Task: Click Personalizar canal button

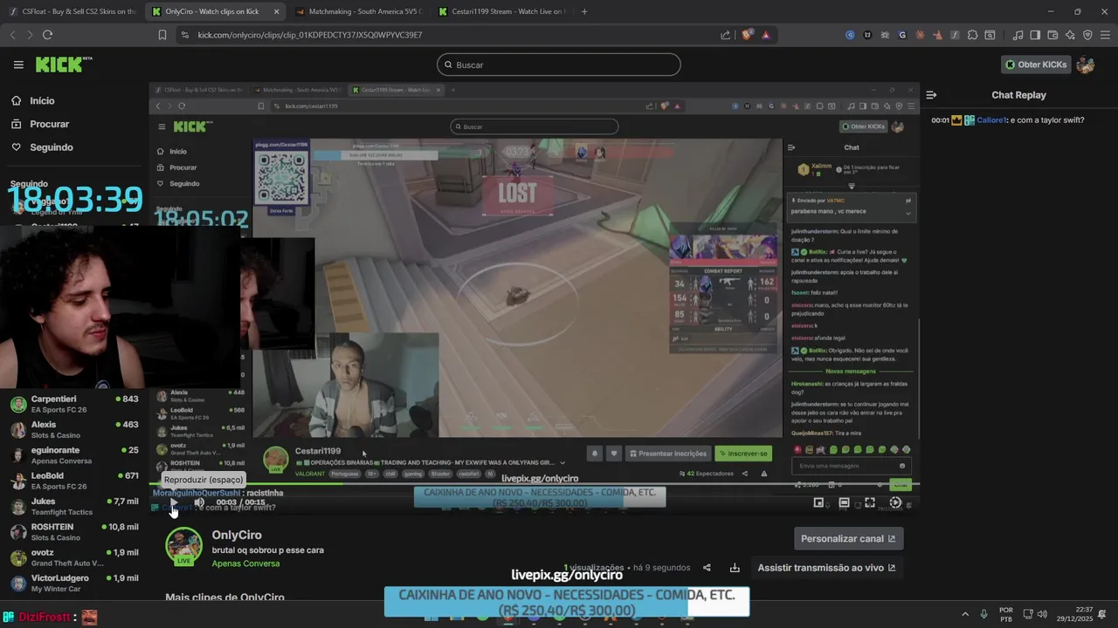Action: click(848, 538)
